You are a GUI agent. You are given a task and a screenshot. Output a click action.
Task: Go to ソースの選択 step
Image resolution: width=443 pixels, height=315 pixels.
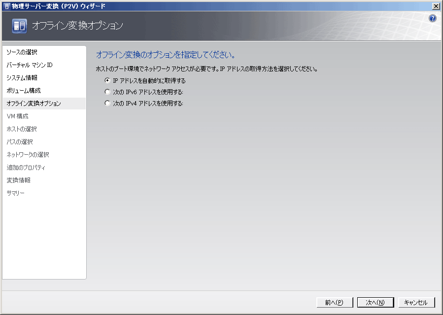pyautogui.click(x=22, y=52)
